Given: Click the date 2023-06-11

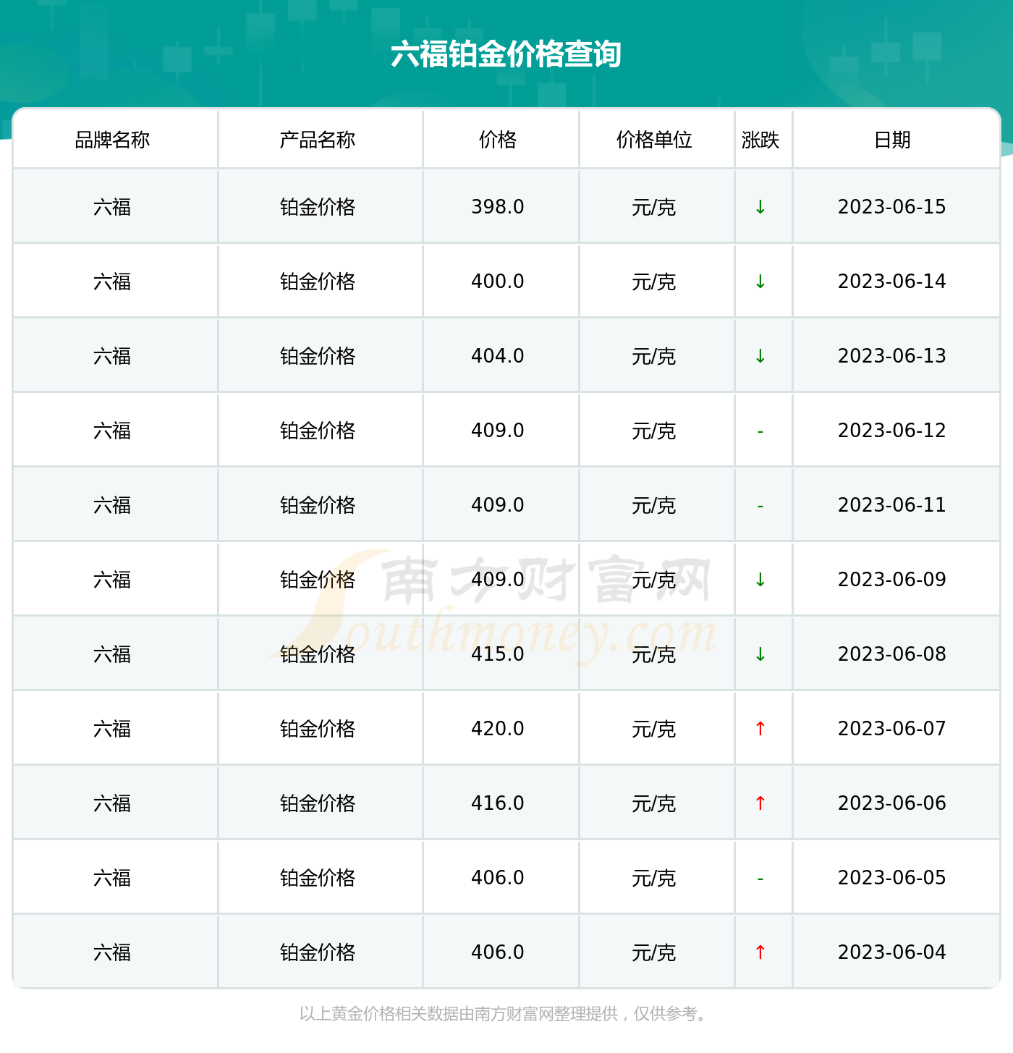Looking at the screenshot, I should pos(892,505).
